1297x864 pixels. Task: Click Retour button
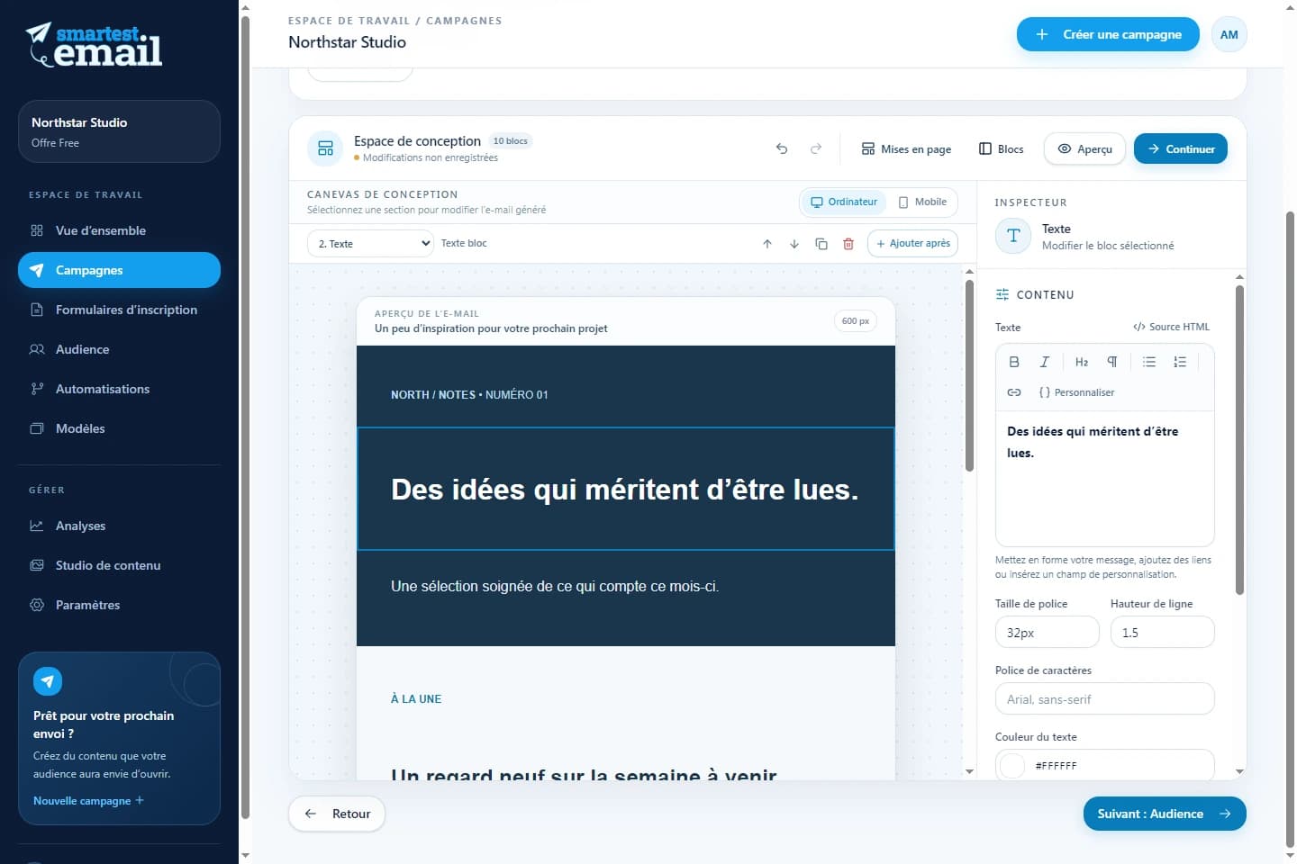[x=337, y=814]
